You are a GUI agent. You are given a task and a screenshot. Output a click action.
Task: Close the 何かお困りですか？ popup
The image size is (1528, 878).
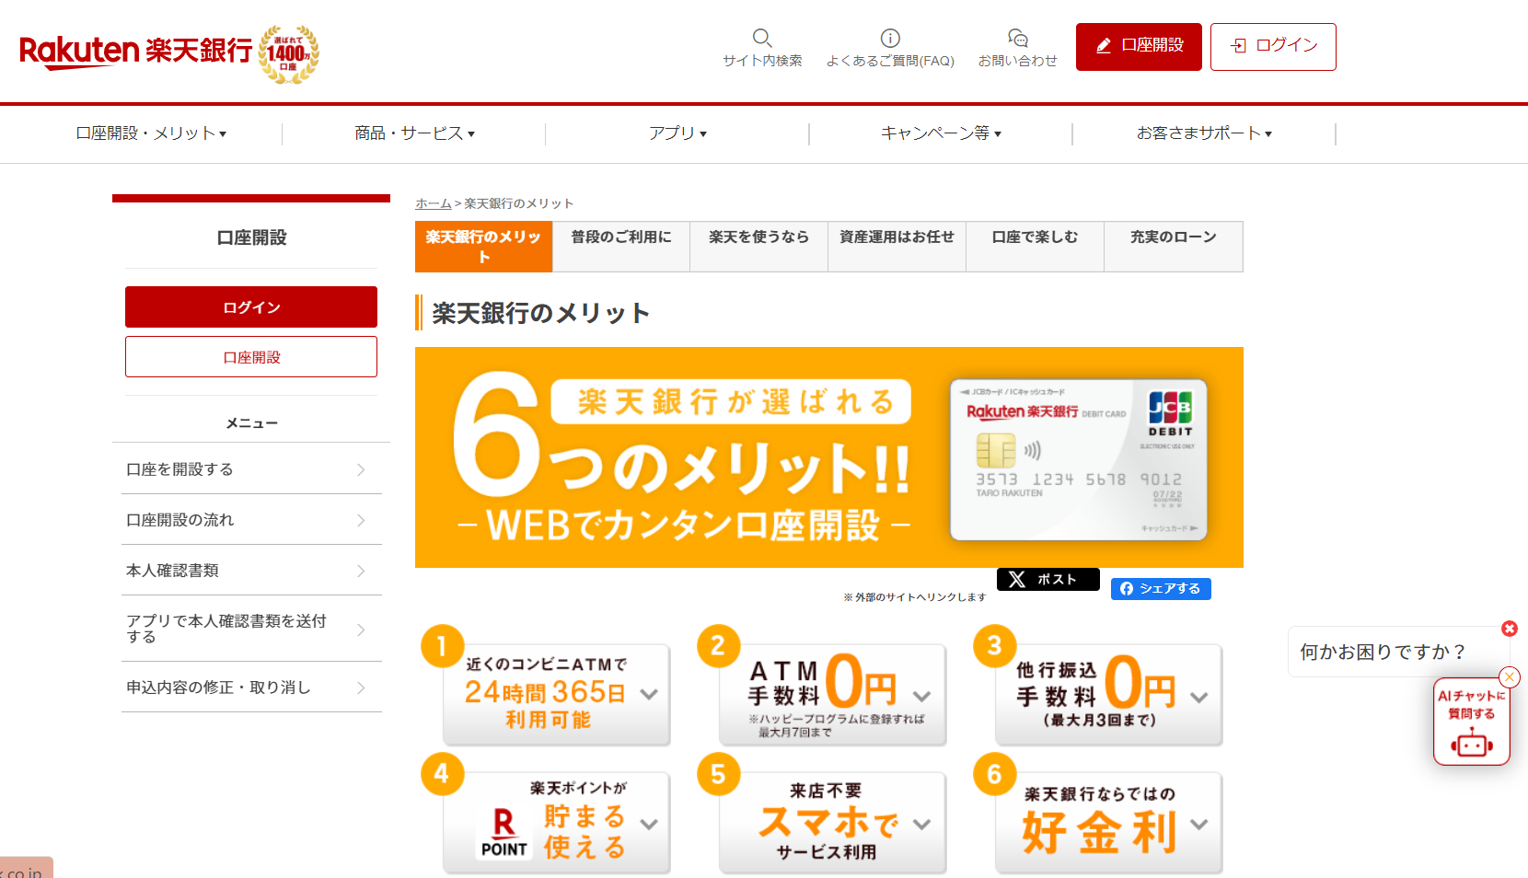pos(1510,629)
